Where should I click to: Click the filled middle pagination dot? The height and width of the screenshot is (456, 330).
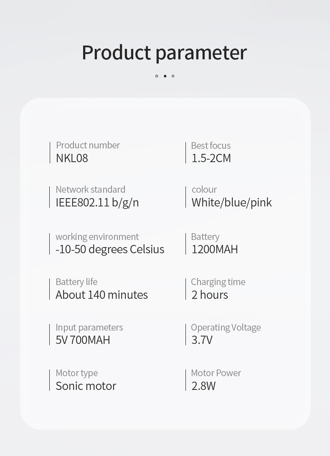pyautogui.click(x=165, y=76)
